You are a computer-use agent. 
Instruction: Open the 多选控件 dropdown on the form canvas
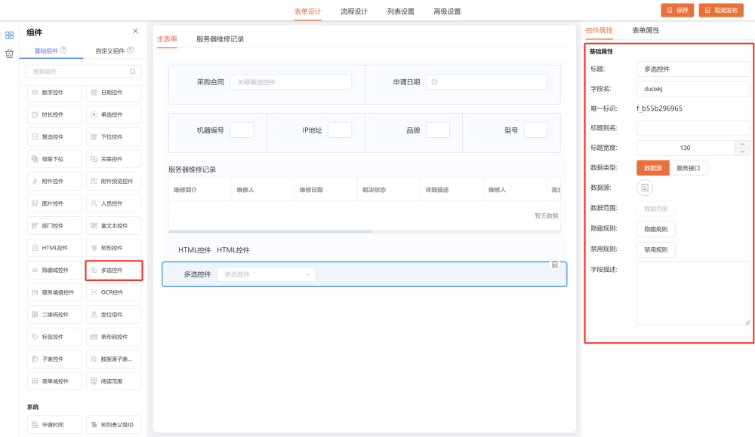(266, 274)
